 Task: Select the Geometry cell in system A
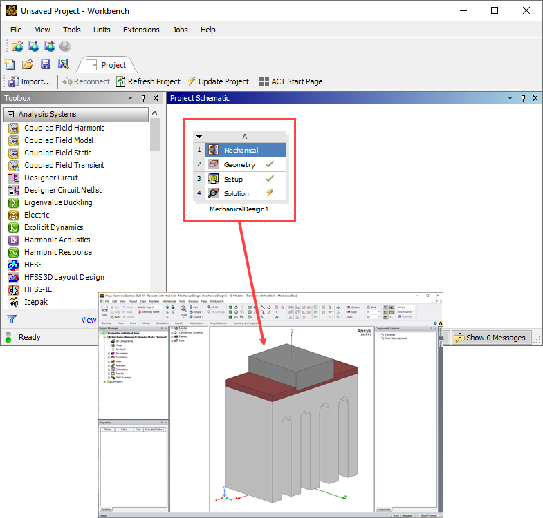(x=239, y=164)
